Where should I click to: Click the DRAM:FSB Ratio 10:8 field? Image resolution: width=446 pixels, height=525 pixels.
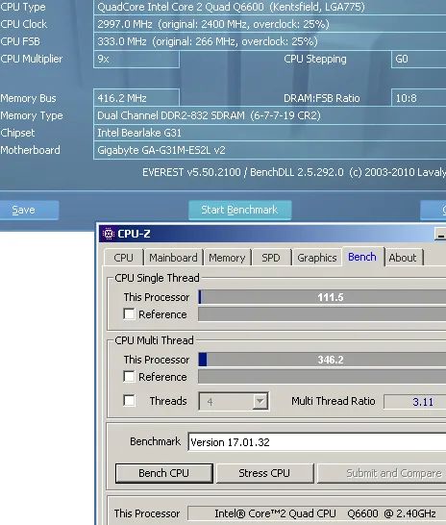pos(418,98)
